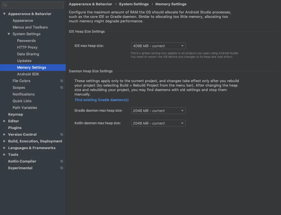Go to the Plugins settings page
This screenshot has width=281, height=215.
(x=15, y=128)
